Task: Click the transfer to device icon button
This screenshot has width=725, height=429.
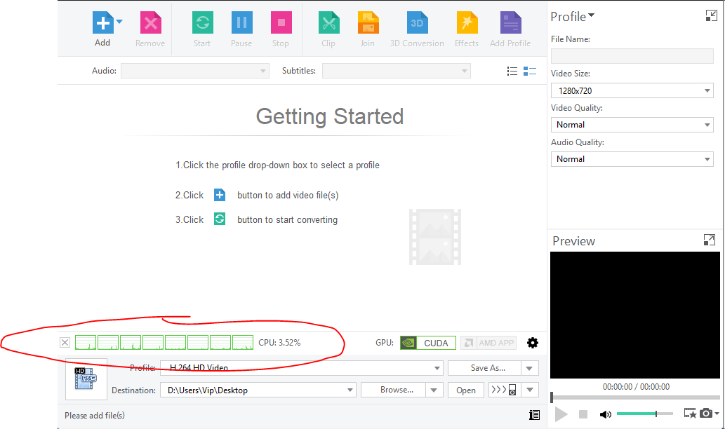Action: click(505, 390)
